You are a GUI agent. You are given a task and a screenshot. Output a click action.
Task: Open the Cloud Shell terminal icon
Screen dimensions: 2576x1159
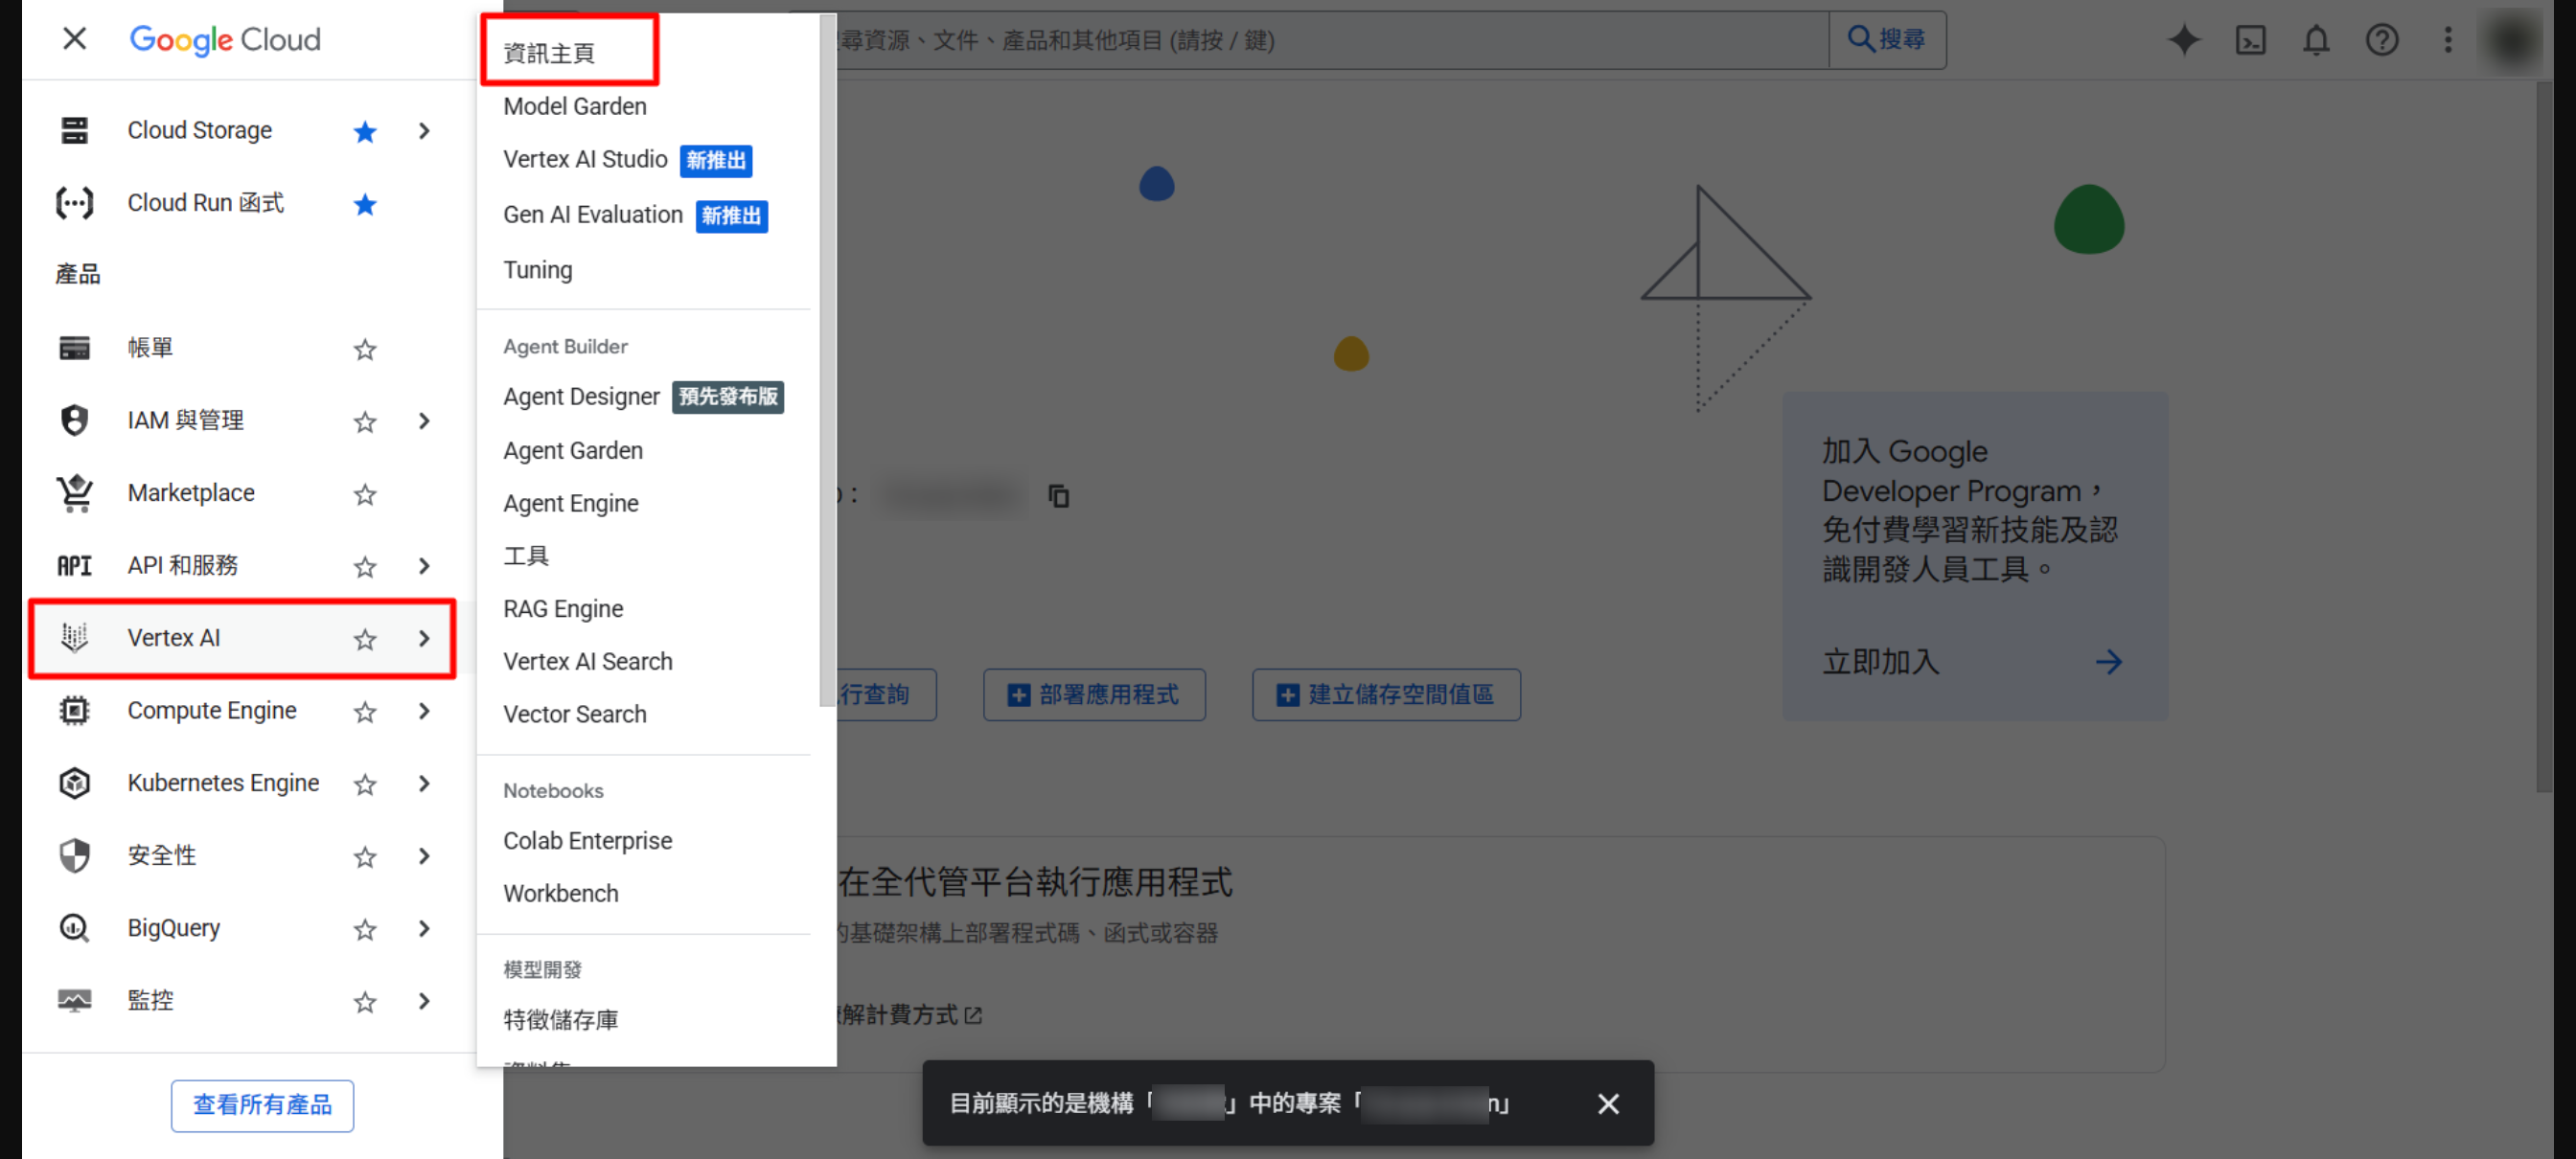tap(2250, 40)
